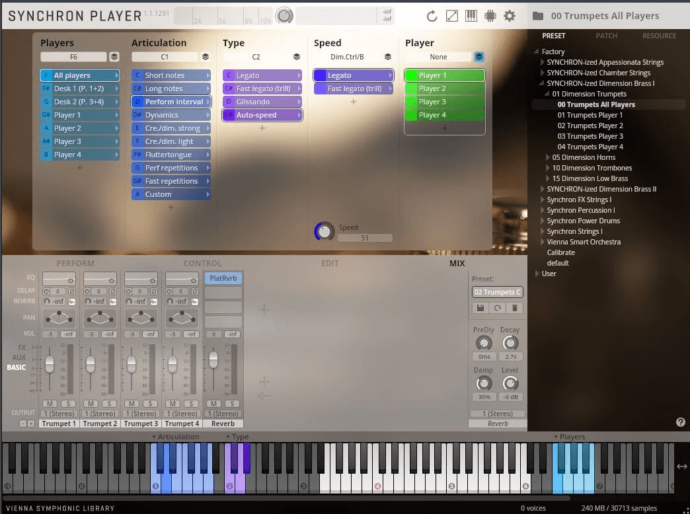Screen dimensions: 690x514
Task: Solo the Trumpet 3 mixer channel
Action: click(150, 404)
